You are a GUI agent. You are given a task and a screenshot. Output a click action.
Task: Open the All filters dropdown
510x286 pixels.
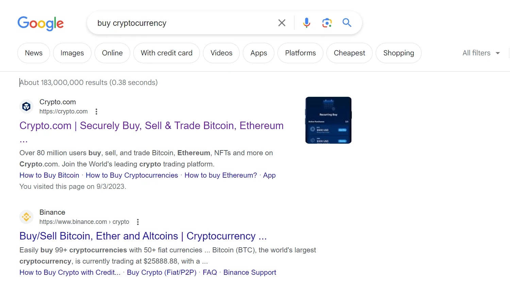[480, 53]
